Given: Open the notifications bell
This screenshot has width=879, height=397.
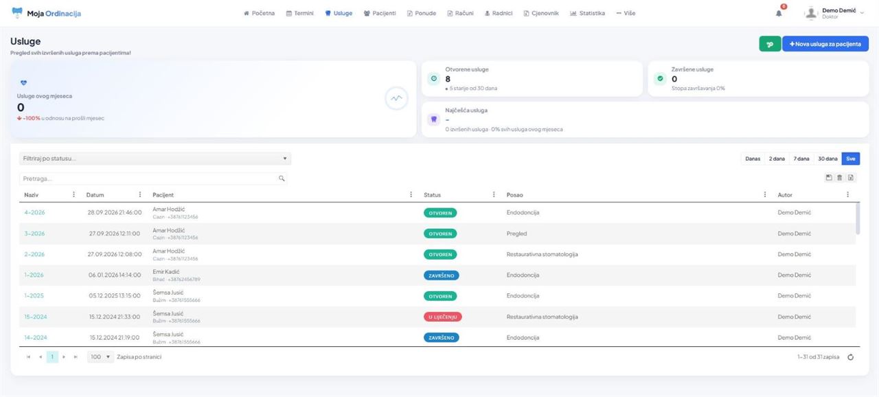Looking at the screenshot, I should click(x=779, y=13).
